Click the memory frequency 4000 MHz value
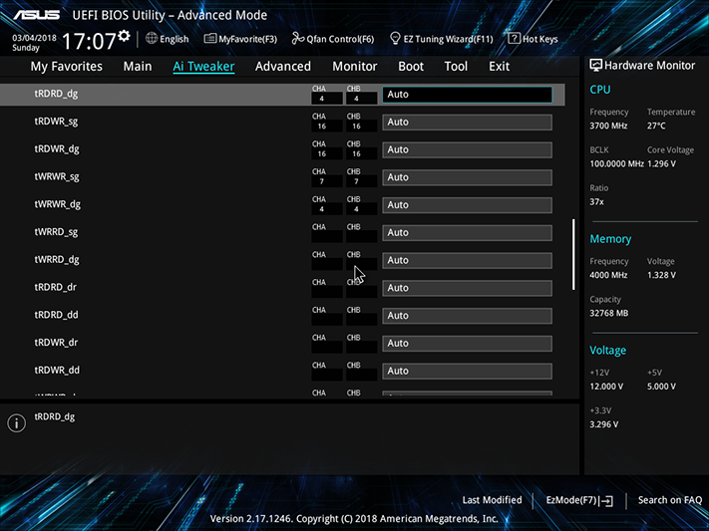 pos(608,275)
